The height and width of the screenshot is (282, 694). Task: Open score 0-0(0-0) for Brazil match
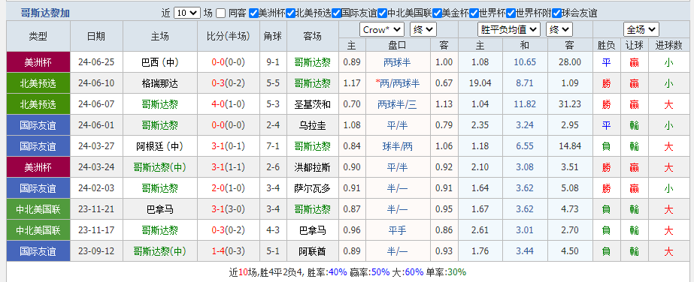[228, 62]
